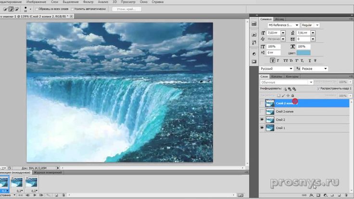This screenshot has width=354, height=199.
Task: Open the Masks panel icon in dock
Action: (254, 62)
